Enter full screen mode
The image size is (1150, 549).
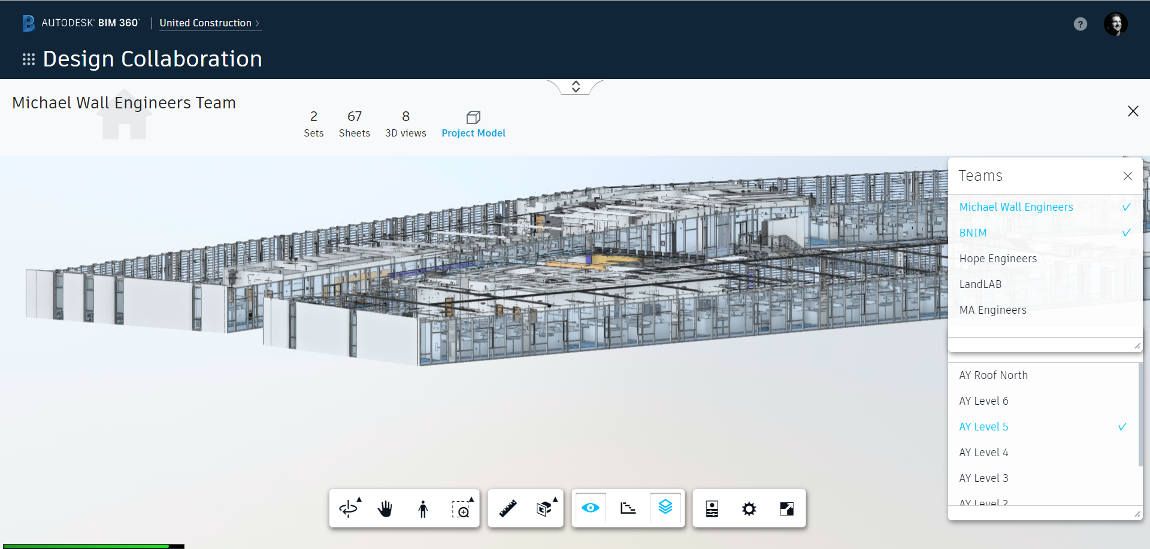pos(786,509)
